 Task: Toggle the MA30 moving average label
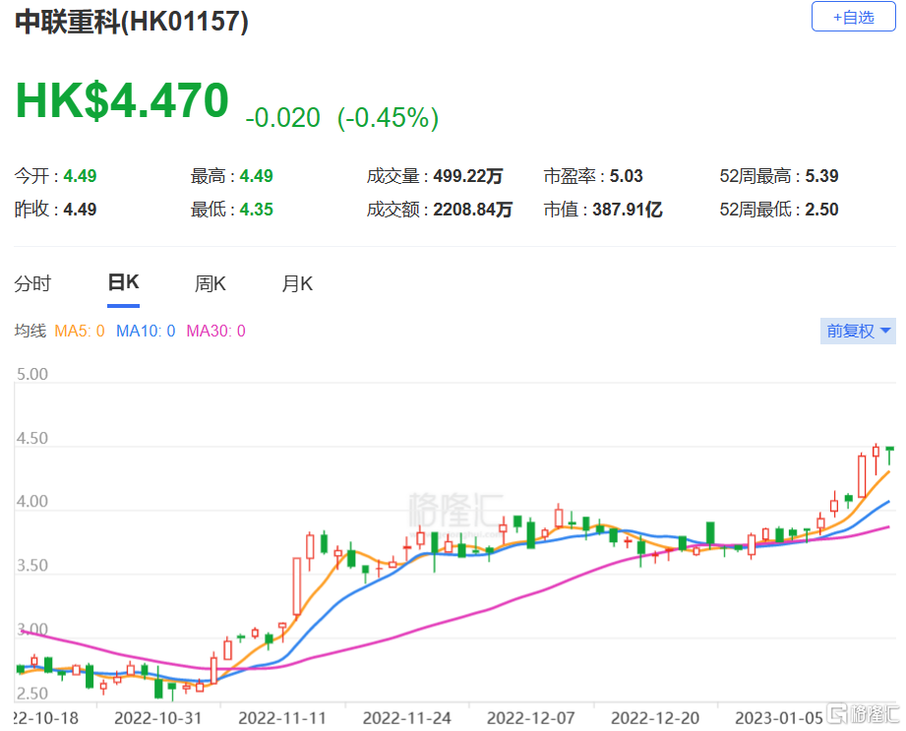click(215, 332)
